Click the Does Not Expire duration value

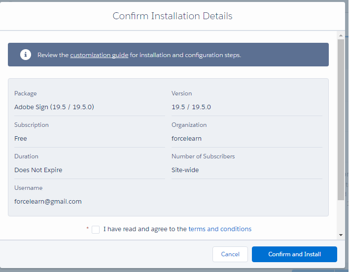coord(38,170)
